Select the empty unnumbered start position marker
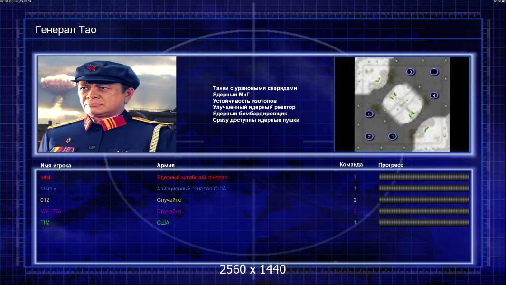The image size is (506, 285). [434, 72]
